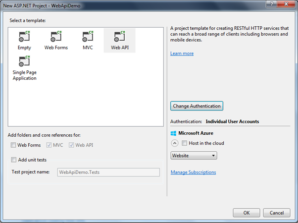Click the 'Test project name:' label
The image size is (298, 223).
click(x=31, y=172)
